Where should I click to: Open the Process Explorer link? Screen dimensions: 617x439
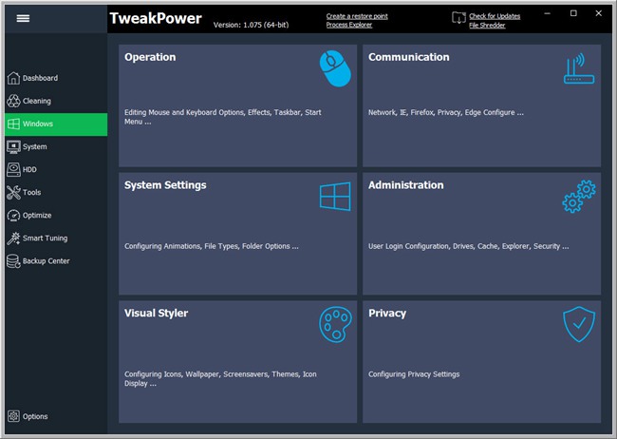349,25
